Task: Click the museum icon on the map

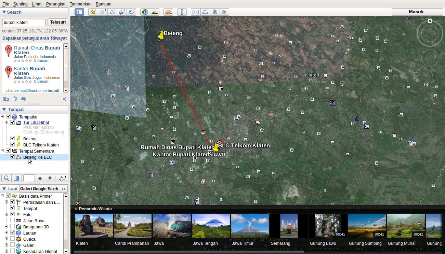Action: pos(221,89)
